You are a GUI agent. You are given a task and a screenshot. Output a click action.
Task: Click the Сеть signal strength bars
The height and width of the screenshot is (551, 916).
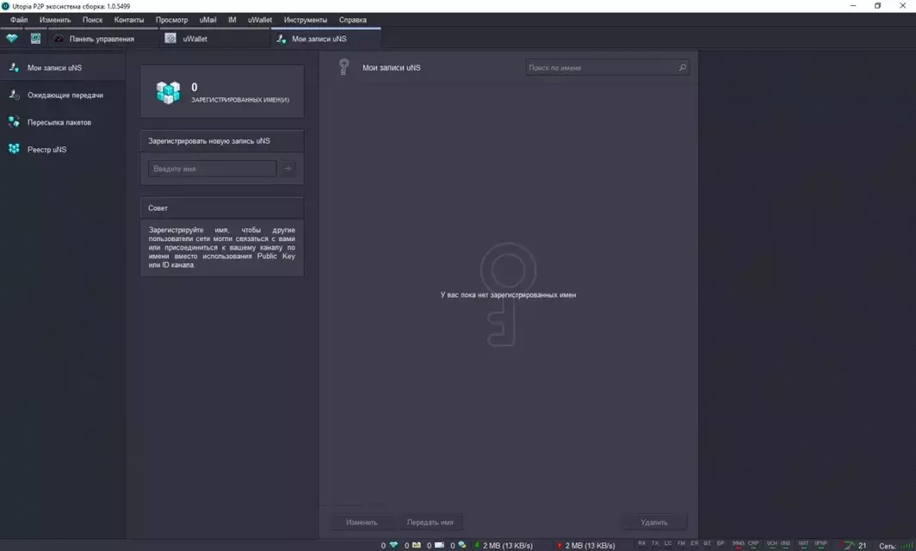[x=906, y=546]
